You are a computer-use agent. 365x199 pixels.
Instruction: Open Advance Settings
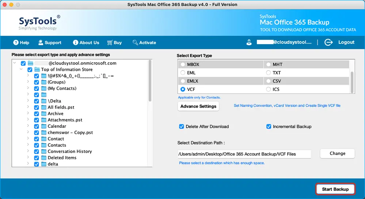(x=198, y=106)
